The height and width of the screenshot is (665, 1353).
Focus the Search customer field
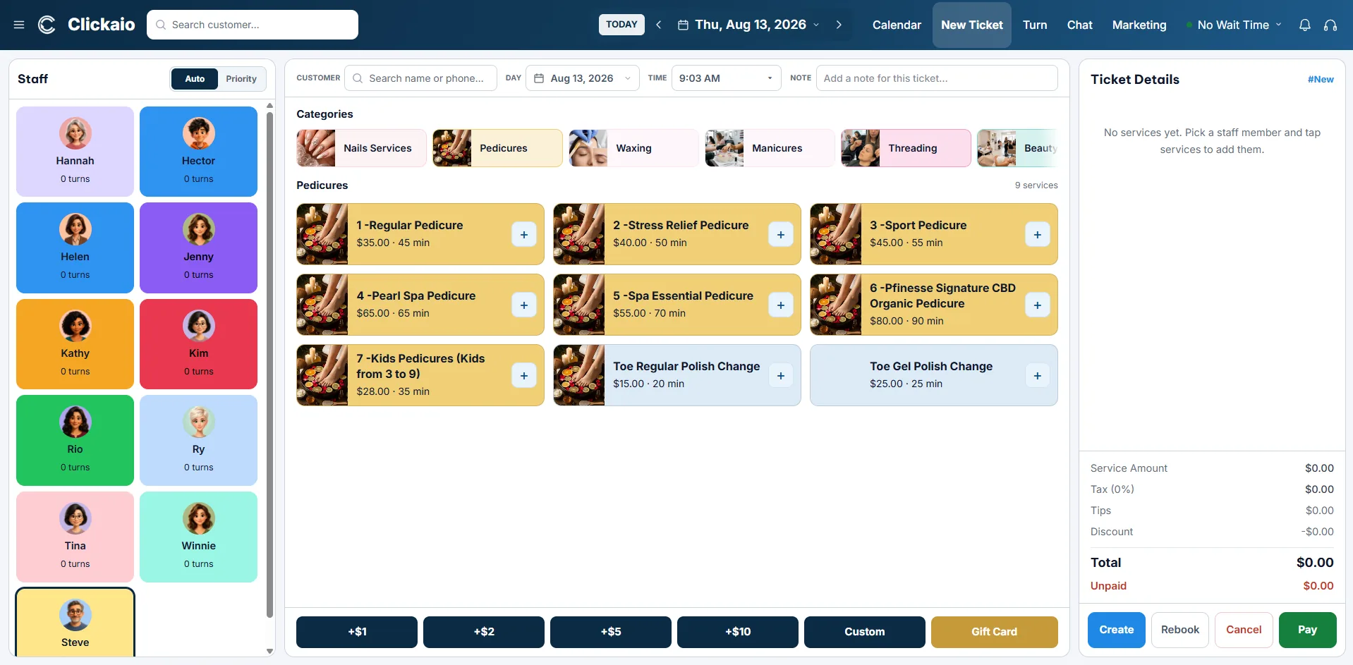tap(253, 25)
